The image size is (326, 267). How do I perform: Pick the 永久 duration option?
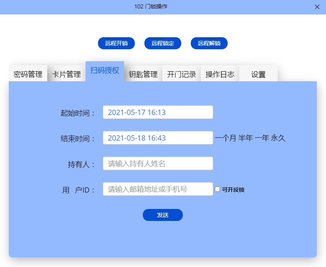(278, 138)
